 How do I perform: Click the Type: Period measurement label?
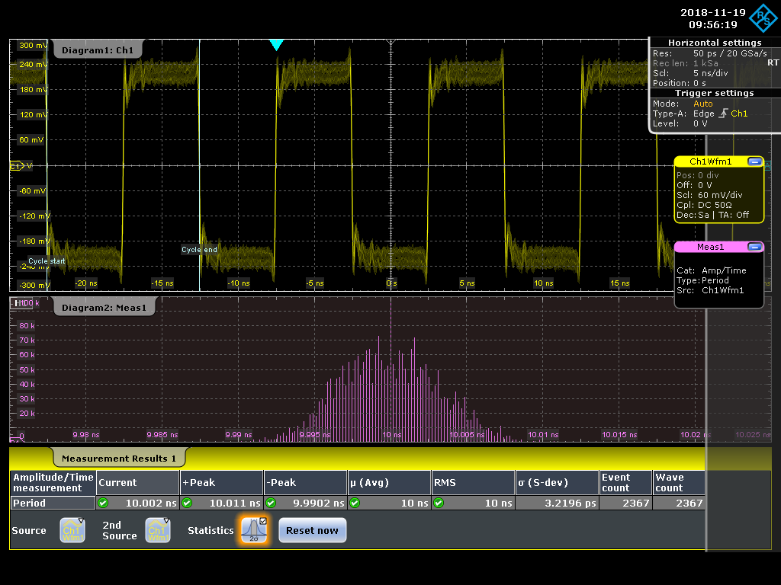702,280
